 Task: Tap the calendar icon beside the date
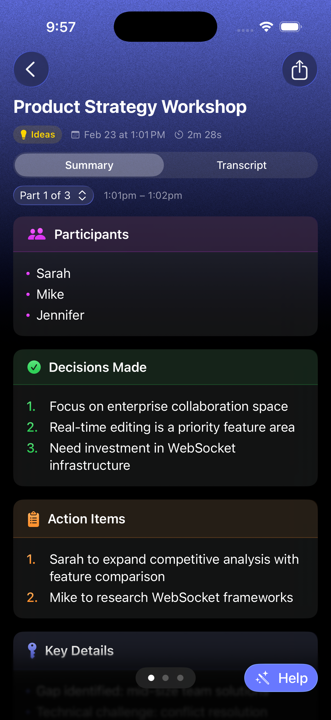coord(75,135)
